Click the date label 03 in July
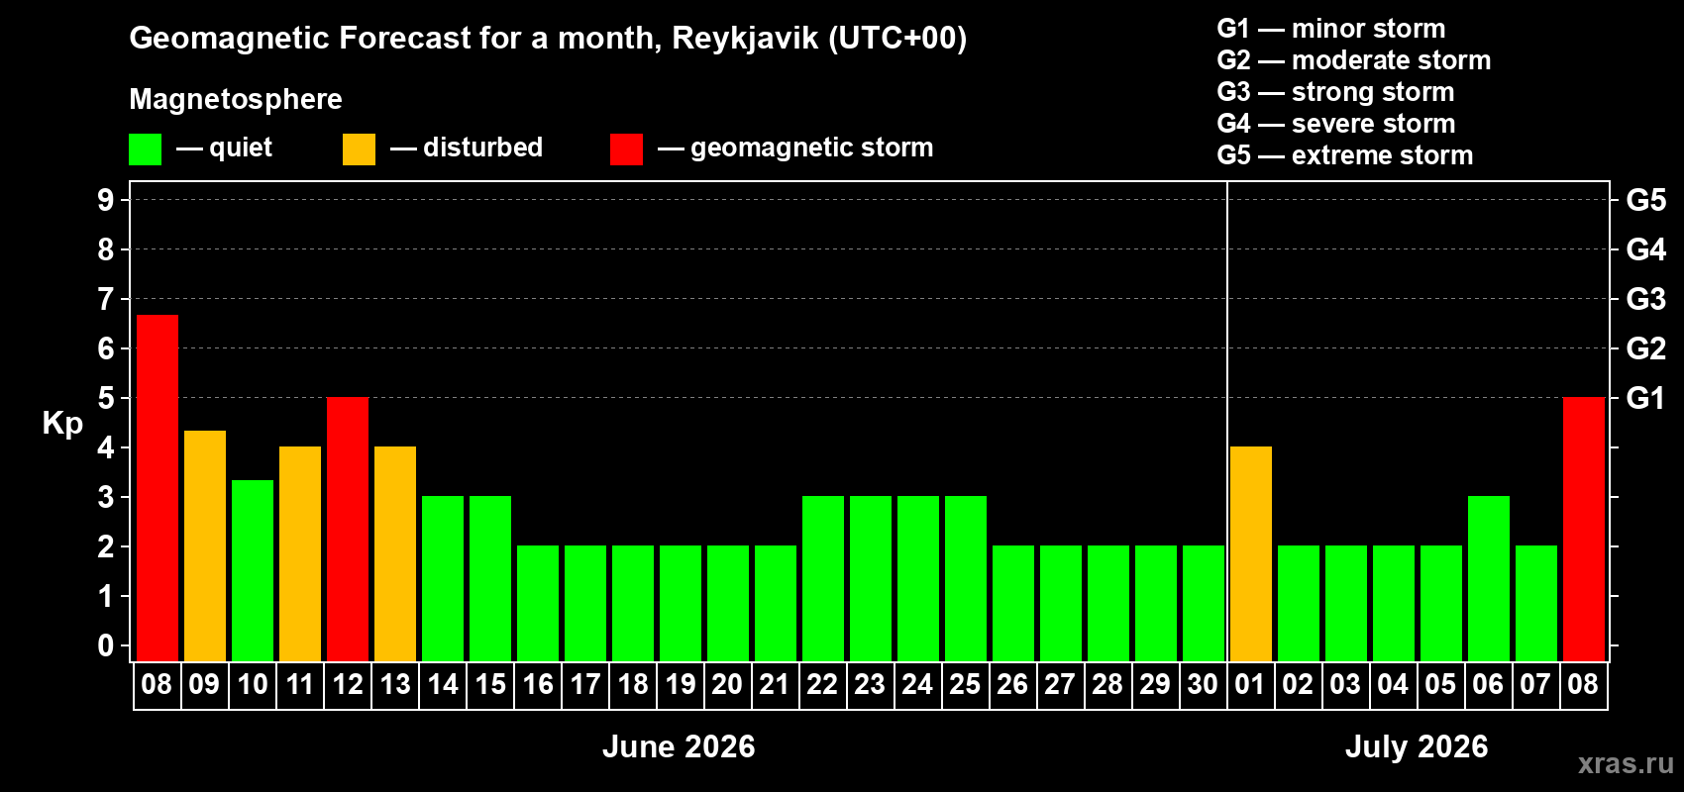Image resolution: width=1684 pixels, height=792 pixels. (1345, 685)
